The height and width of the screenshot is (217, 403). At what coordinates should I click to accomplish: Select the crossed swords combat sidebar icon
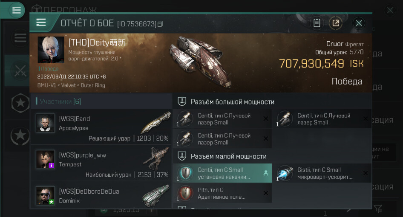pos(20,70)
